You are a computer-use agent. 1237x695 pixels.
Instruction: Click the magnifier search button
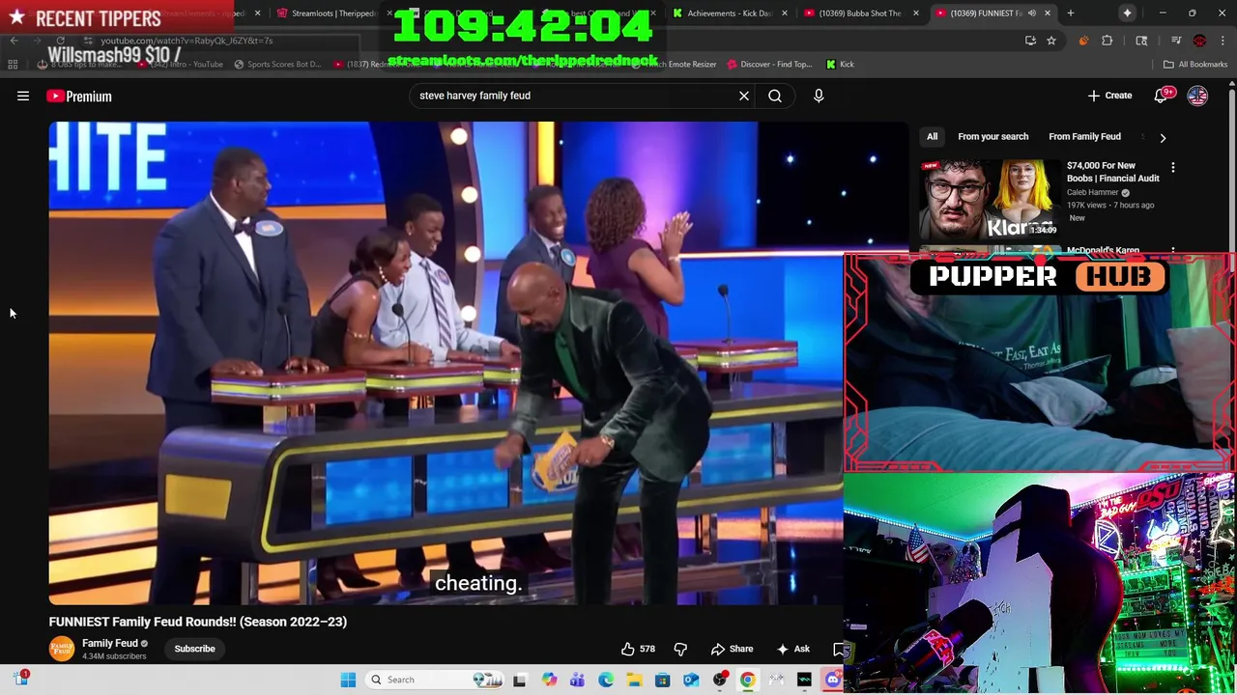tap(775, 96)
